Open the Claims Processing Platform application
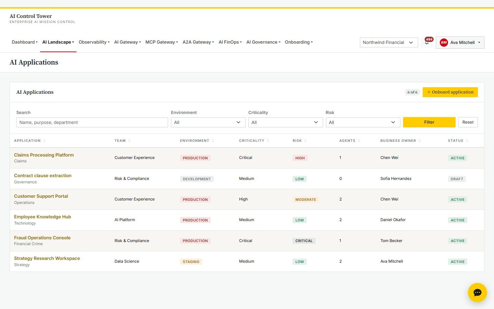This screenshot has width=494, height=309. pyautogui.click(x=44, y=155)
